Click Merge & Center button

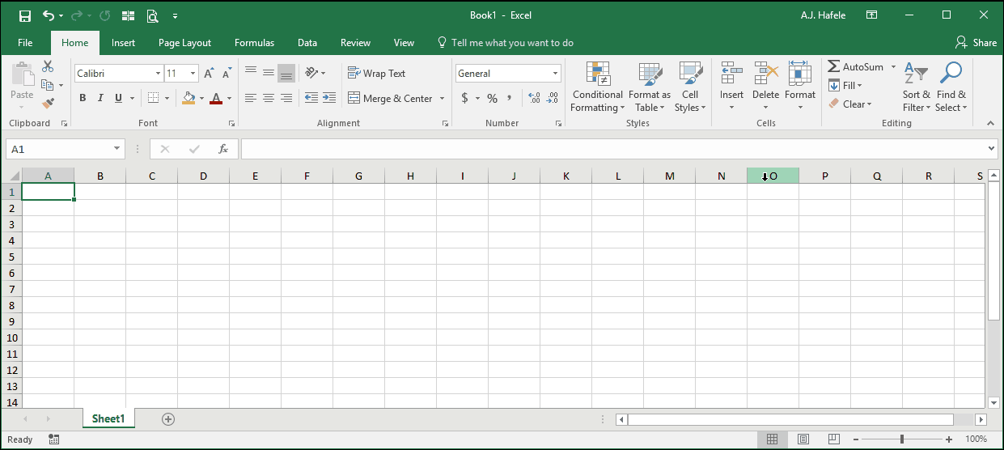[x=391, y=98]
